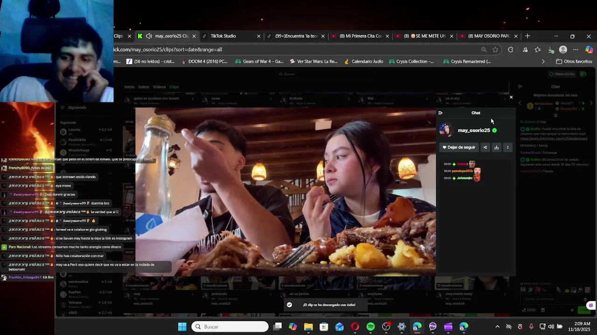Screen dimensions: 597x335
Task: Open Outlook from the taskbar
Action: 340,327
